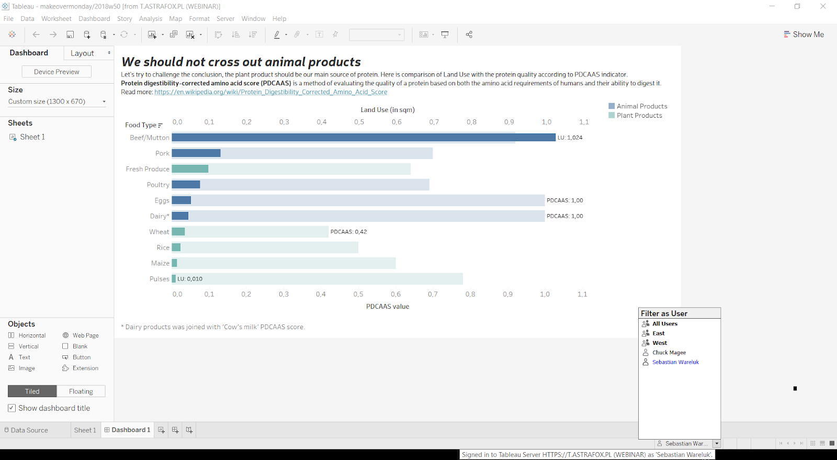Open the Analysis menu

[150, 19]
